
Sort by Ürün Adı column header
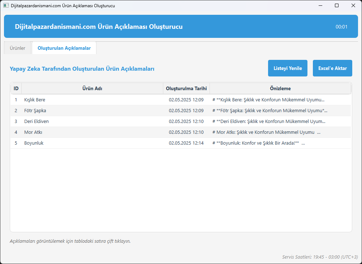click(92, 88)
